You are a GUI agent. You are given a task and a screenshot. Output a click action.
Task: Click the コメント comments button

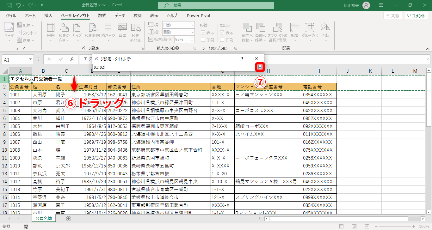pyautogui.click(x=417, y=16)
